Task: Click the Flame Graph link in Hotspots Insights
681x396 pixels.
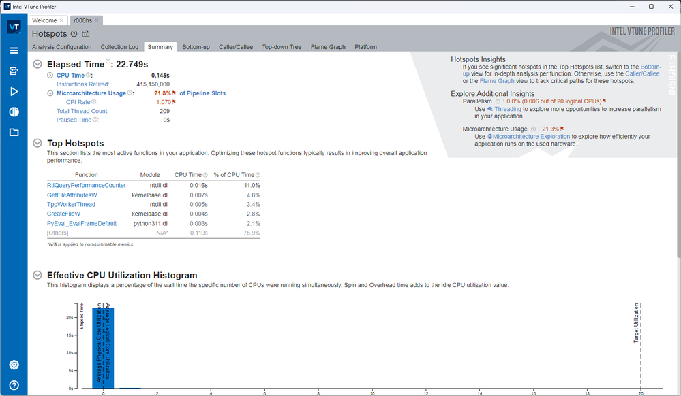Action: click(x=497, y=81)
